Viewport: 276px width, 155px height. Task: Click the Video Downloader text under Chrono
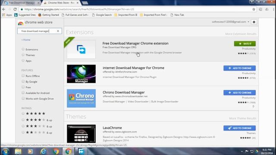coord(138,102)
